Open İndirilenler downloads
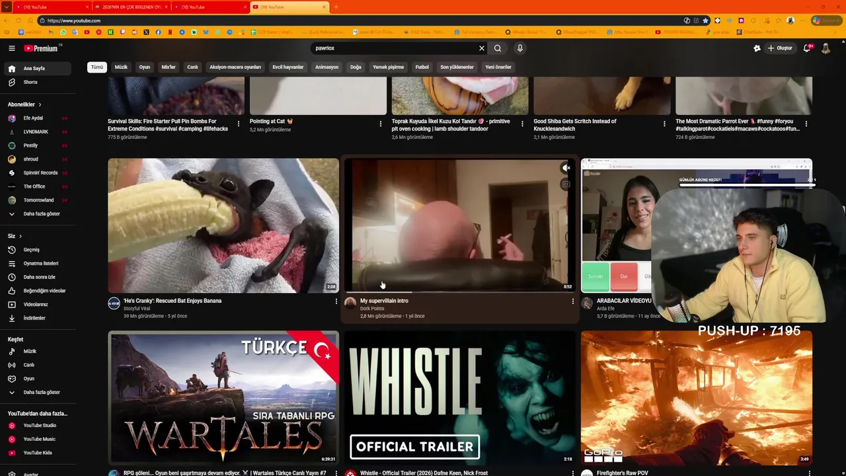 [38, 318]
